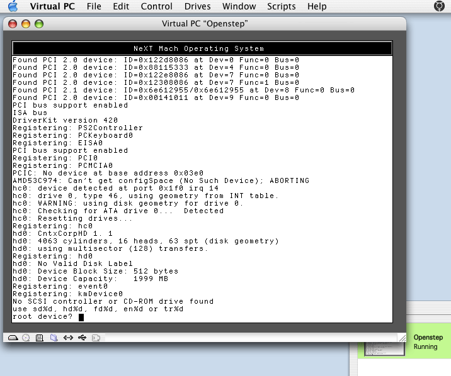Click the 'DriverKit version 420' line
This screenshot has height=376, width=451.
pyautogui.click(x=66, y=120)
